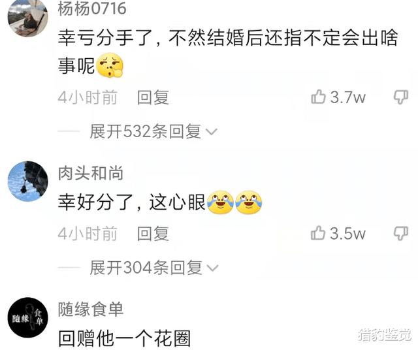418x350 pixels.
Task: Dislike the comment by 肉头和尚
Action: tap(401, 233)
